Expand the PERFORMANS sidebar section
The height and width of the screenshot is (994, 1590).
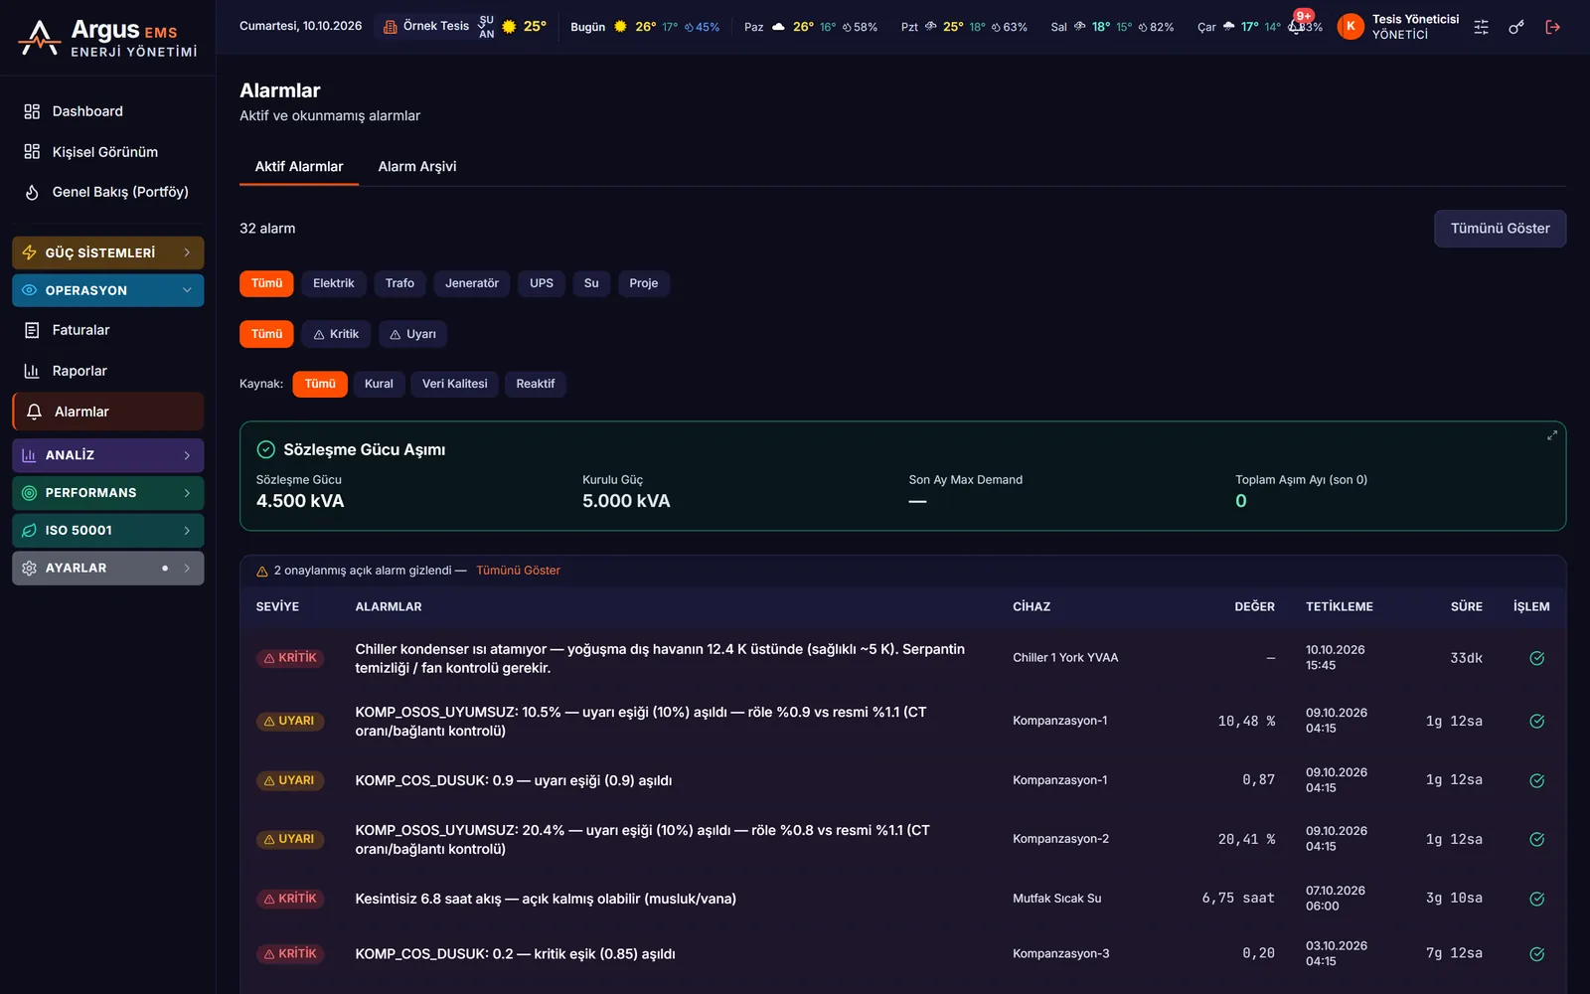pyautogui.click(x=107, y=493)
